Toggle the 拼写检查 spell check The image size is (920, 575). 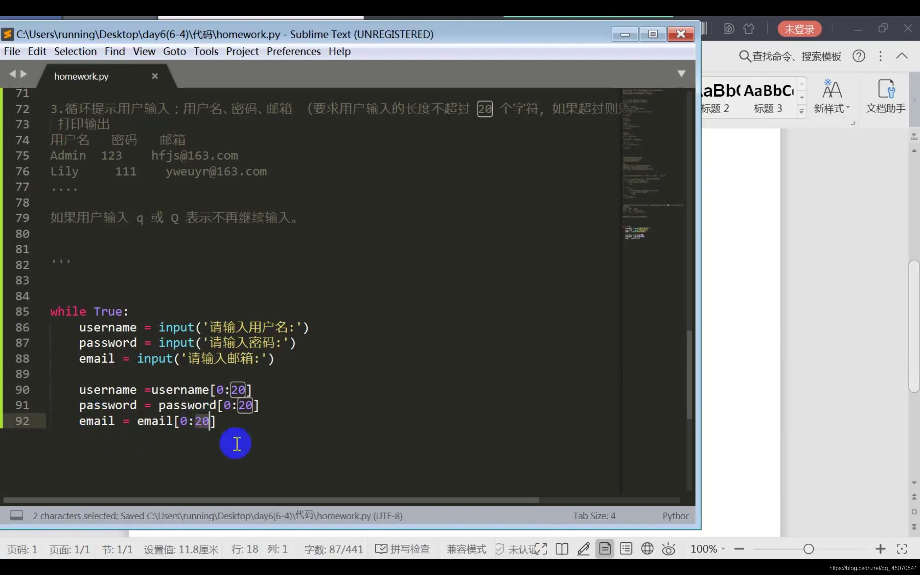coord(402,549)
